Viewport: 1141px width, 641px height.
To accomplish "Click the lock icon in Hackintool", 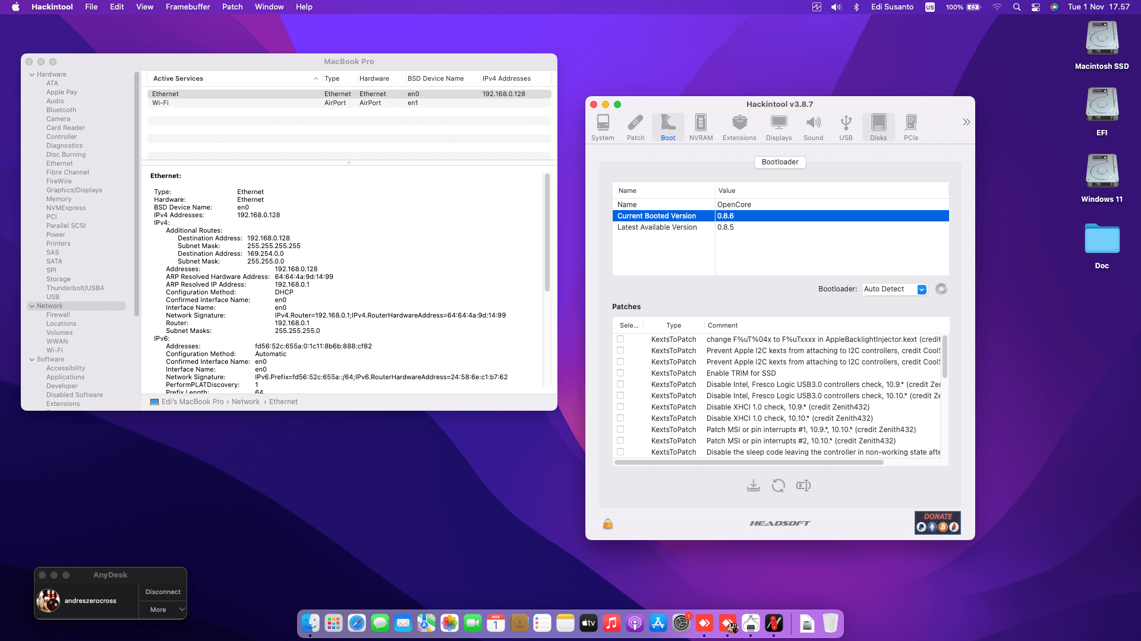I will (607, 523).
